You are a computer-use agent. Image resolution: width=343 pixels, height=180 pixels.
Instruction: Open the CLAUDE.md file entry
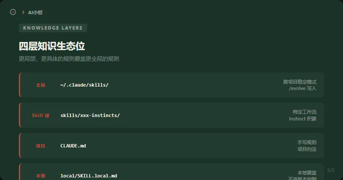click(73, 146)
